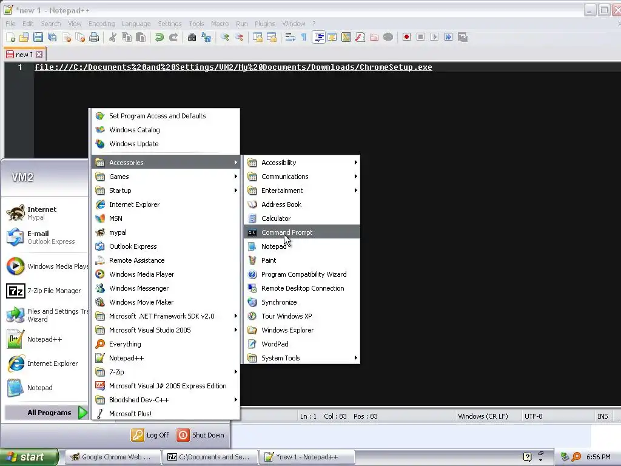Click the Shut Down button
This screenshot has height=466, width=621.
pos(201,435)
